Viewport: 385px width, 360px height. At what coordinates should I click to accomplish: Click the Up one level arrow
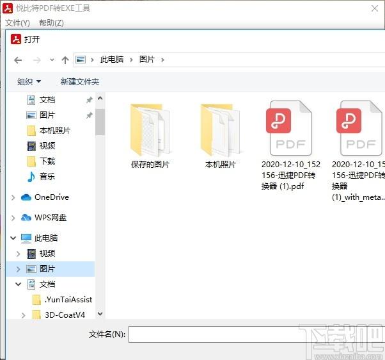point(65,60)
